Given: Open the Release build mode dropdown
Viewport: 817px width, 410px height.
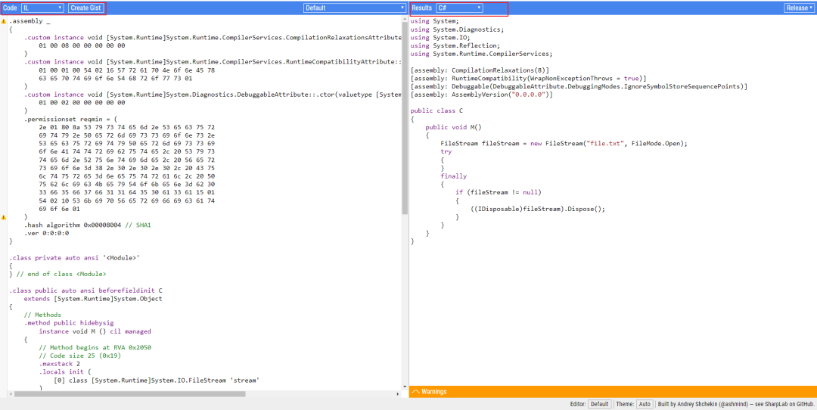Looking at the screenshot, I should (x=800, y=8).
